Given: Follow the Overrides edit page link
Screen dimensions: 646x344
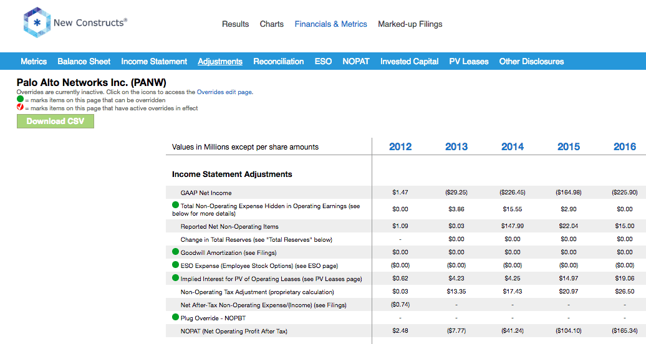Looking at the screenshot, I should tap(224, 92).
